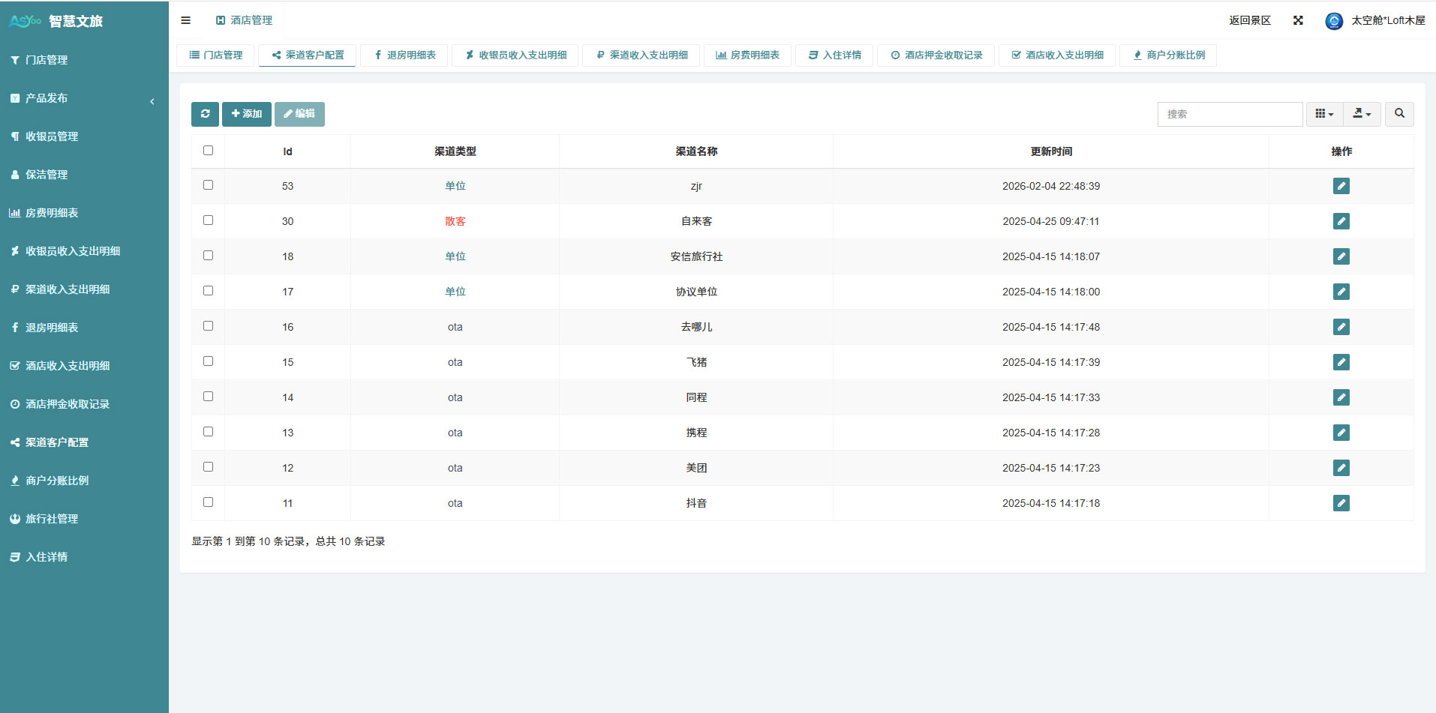
Task: Toggle the hamburger sidebar menu icon
Action: (185, 20)
